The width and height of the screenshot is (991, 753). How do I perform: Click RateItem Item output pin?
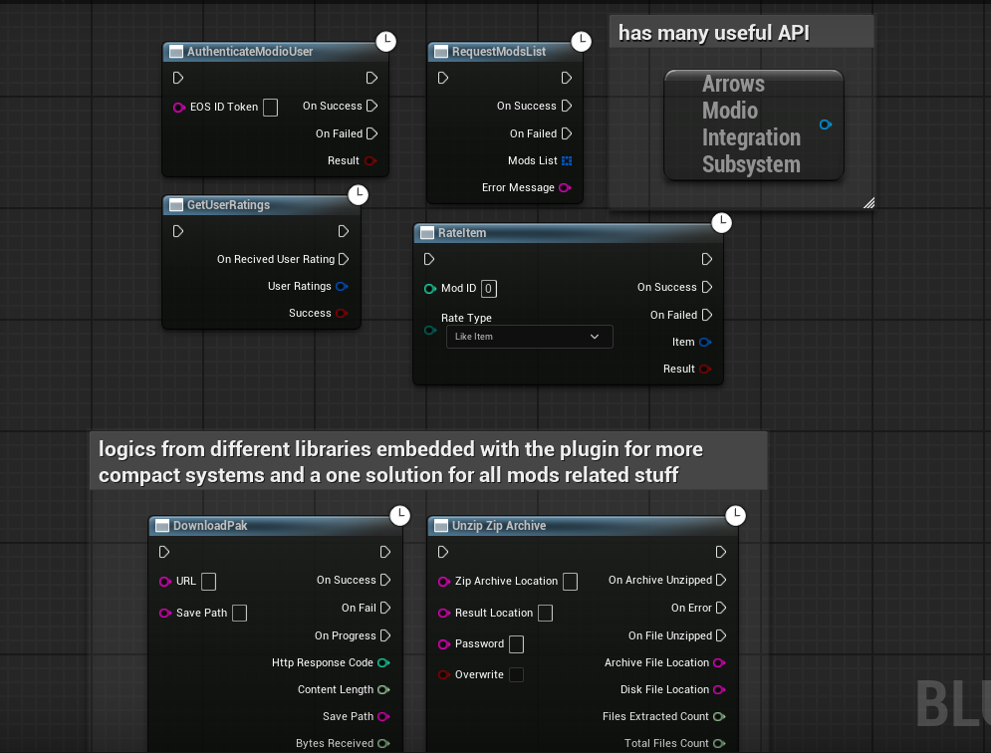(x=705, y=342)
